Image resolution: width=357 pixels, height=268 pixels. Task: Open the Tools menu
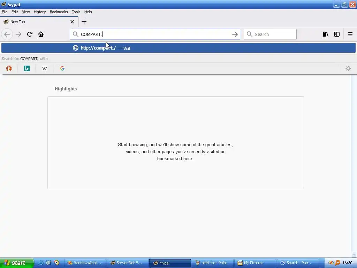(x=76, y=12)
